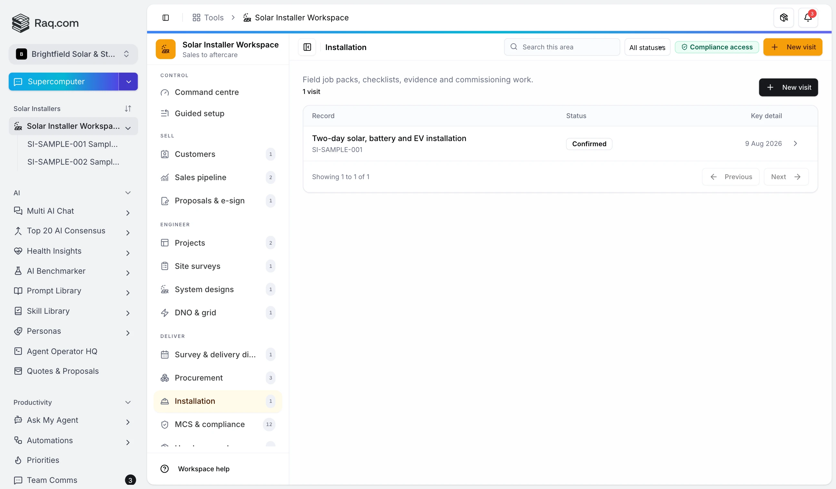Expand the Top 20 AI Consensus submenu

point(128,233)
